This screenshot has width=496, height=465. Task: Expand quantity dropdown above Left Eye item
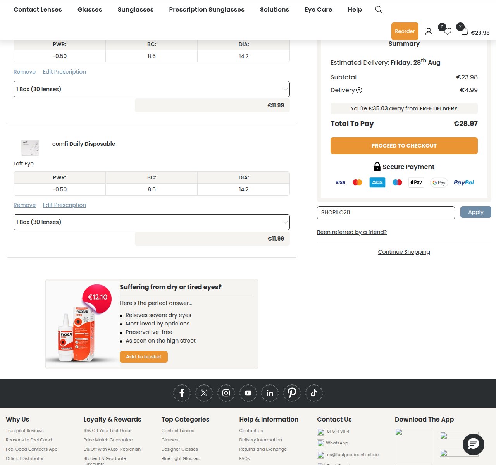152,89
